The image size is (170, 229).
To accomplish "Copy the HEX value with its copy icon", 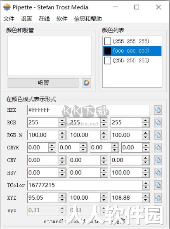I will (x=158, y=110).
